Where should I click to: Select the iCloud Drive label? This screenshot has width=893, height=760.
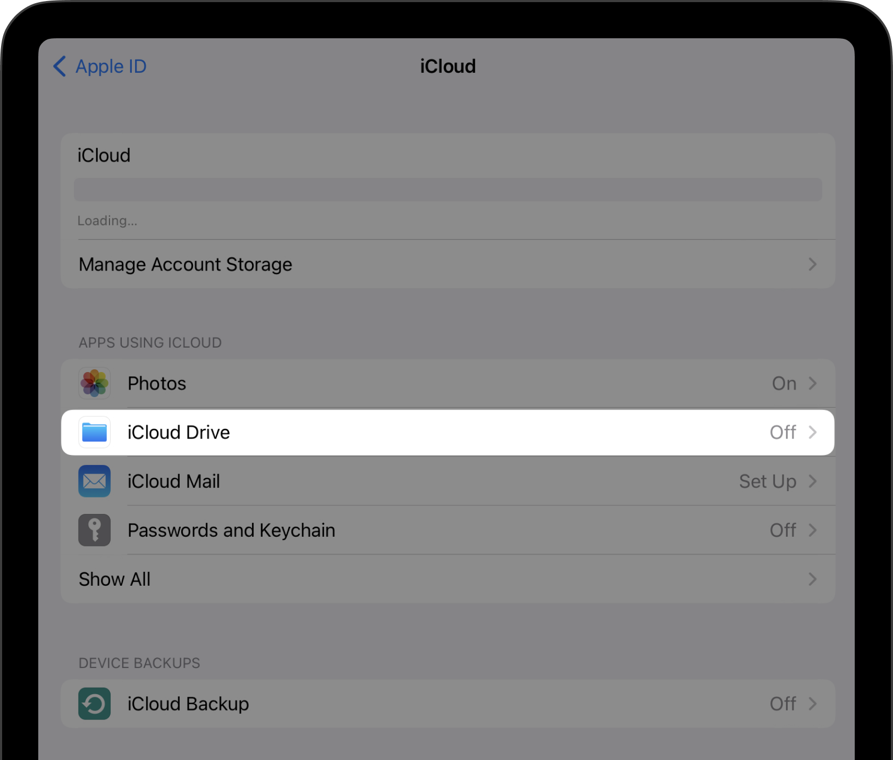coord(179,432)
